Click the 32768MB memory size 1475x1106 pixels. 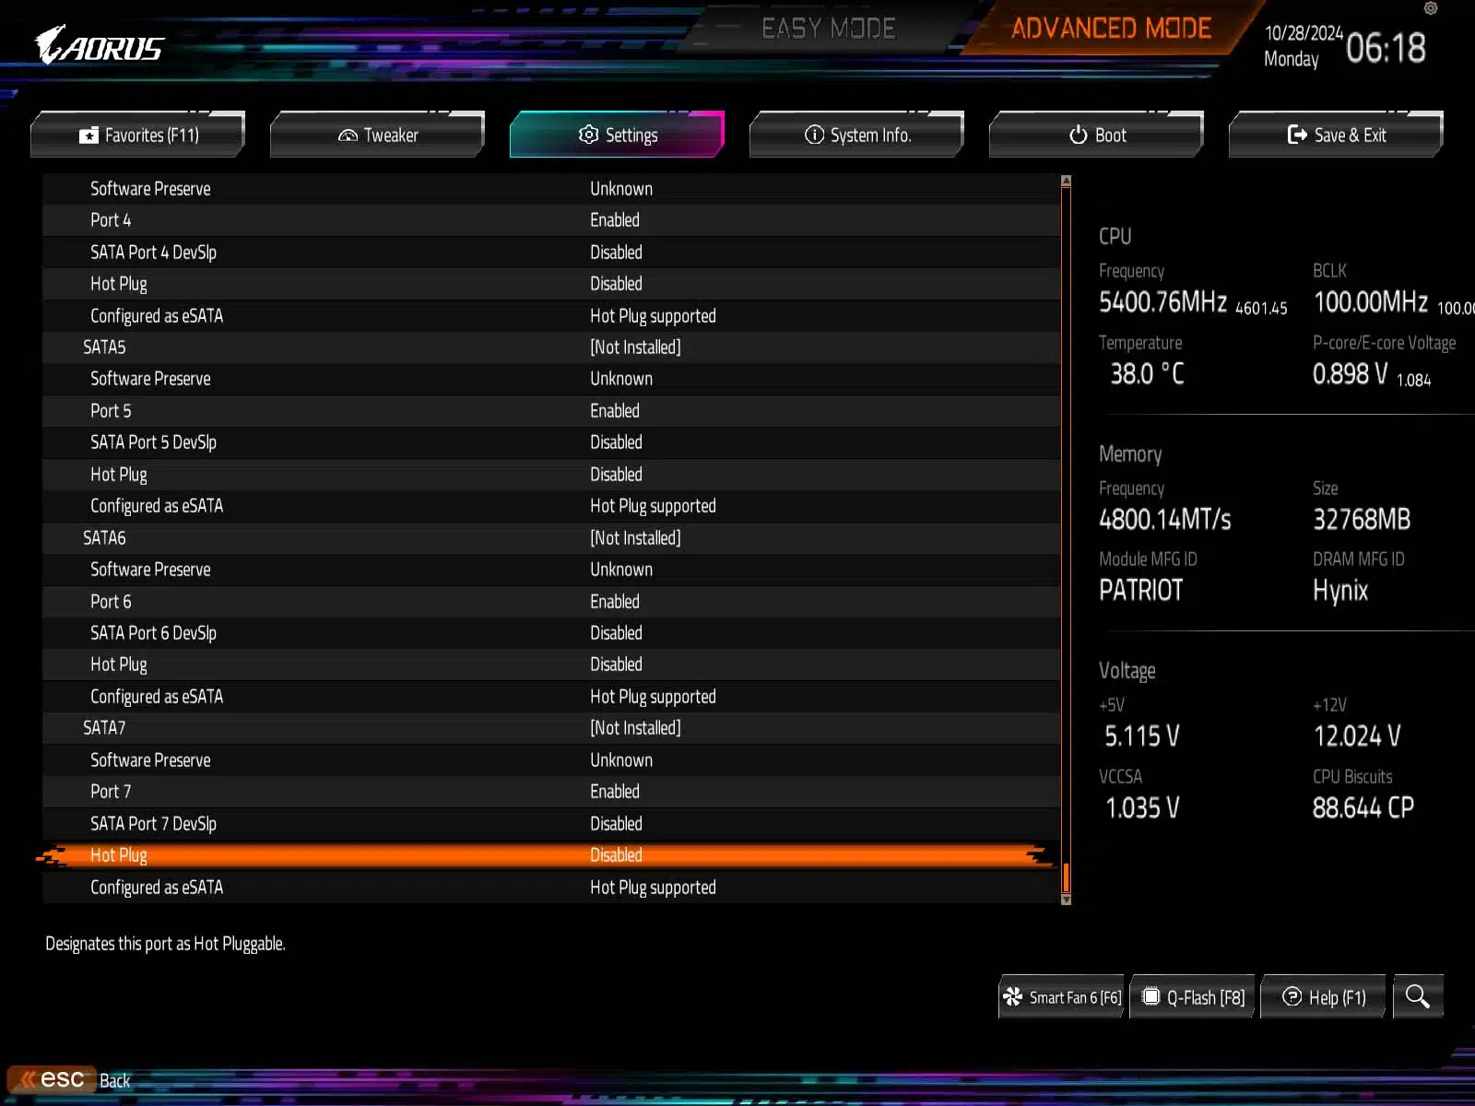1362,520
